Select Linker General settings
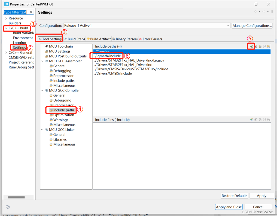 click(57, 135)
